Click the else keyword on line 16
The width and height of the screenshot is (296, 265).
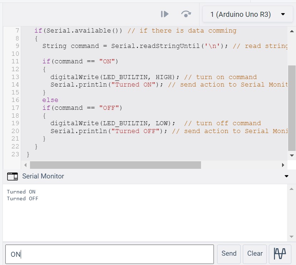pyautogui.click(x=50, y=100)
